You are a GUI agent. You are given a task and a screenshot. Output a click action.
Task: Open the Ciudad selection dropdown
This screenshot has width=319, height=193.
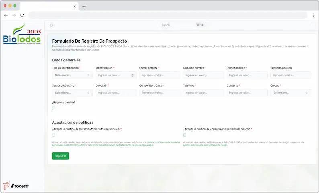pos(290,93)
